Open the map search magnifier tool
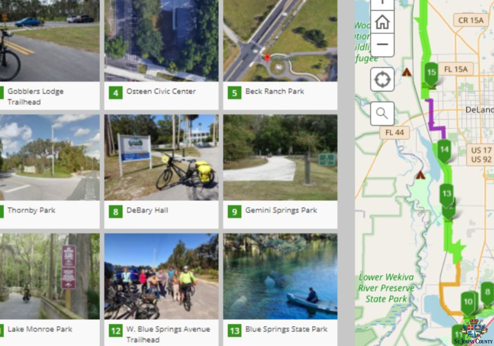 point(382,114)
